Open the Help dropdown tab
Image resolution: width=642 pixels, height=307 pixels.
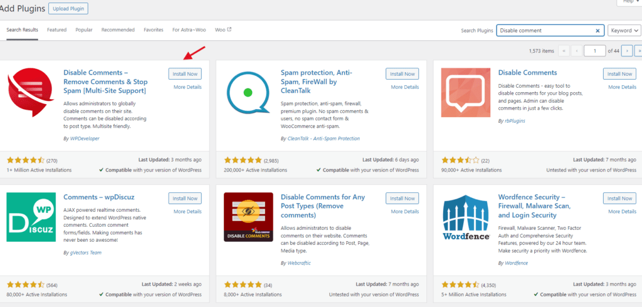click(629, 2)
